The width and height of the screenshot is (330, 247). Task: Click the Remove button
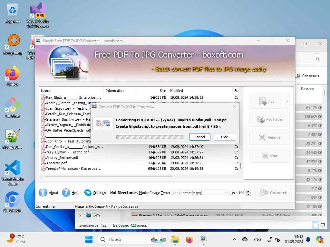click(x=269, y=137)
